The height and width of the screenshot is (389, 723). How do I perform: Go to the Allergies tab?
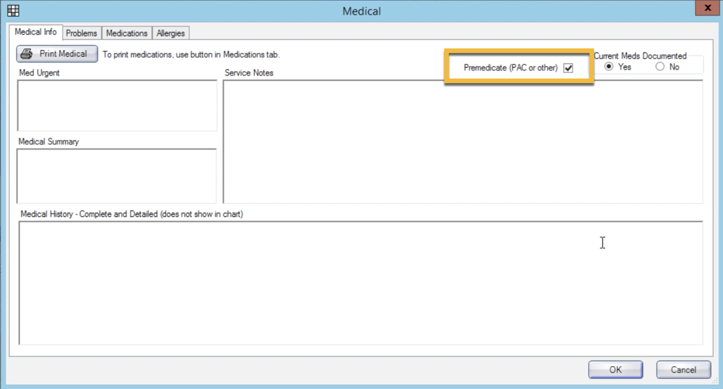[170, 33]
